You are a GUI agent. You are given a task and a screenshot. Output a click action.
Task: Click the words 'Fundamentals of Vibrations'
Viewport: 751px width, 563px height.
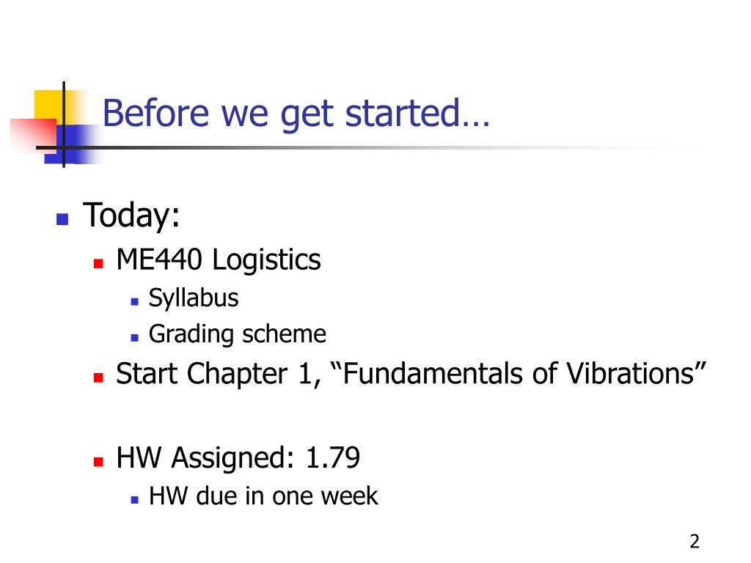(519, 373)
